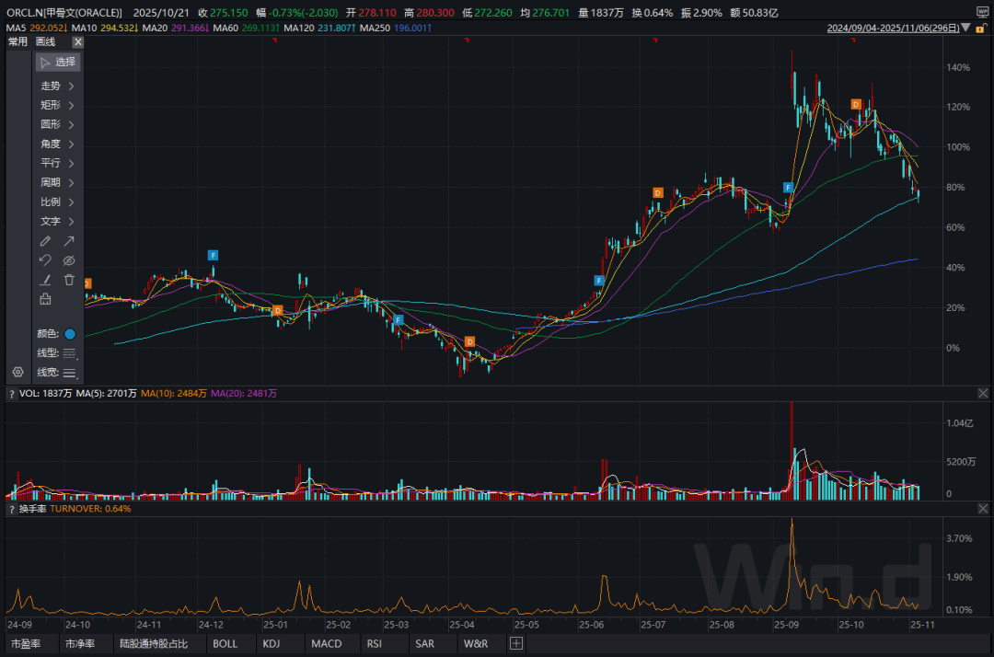The image size is (994, 657).
Task: Click the eraser tool icon
Action: tap(45, 280)
